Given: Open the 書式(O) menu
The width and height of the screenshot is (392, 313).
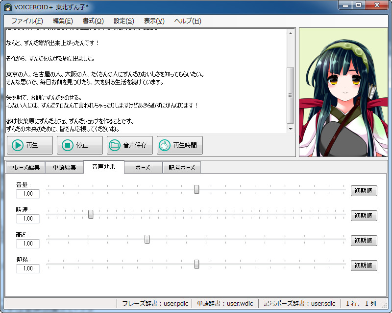Looking at the screenshot, I should coord(93,21).
